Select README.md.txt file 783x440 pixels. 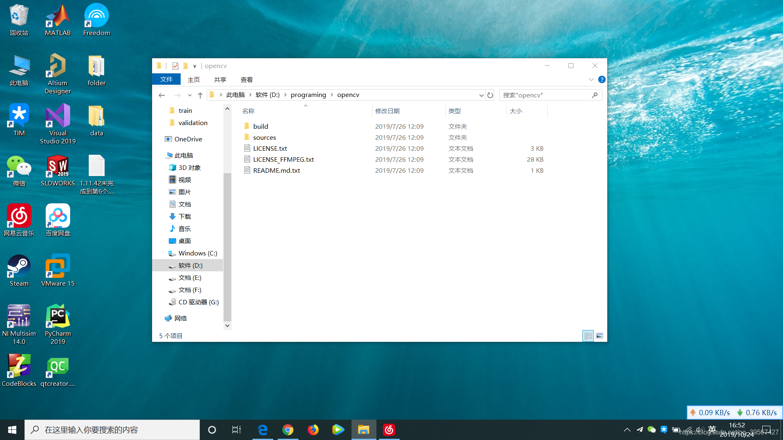[x=276, y=170]
